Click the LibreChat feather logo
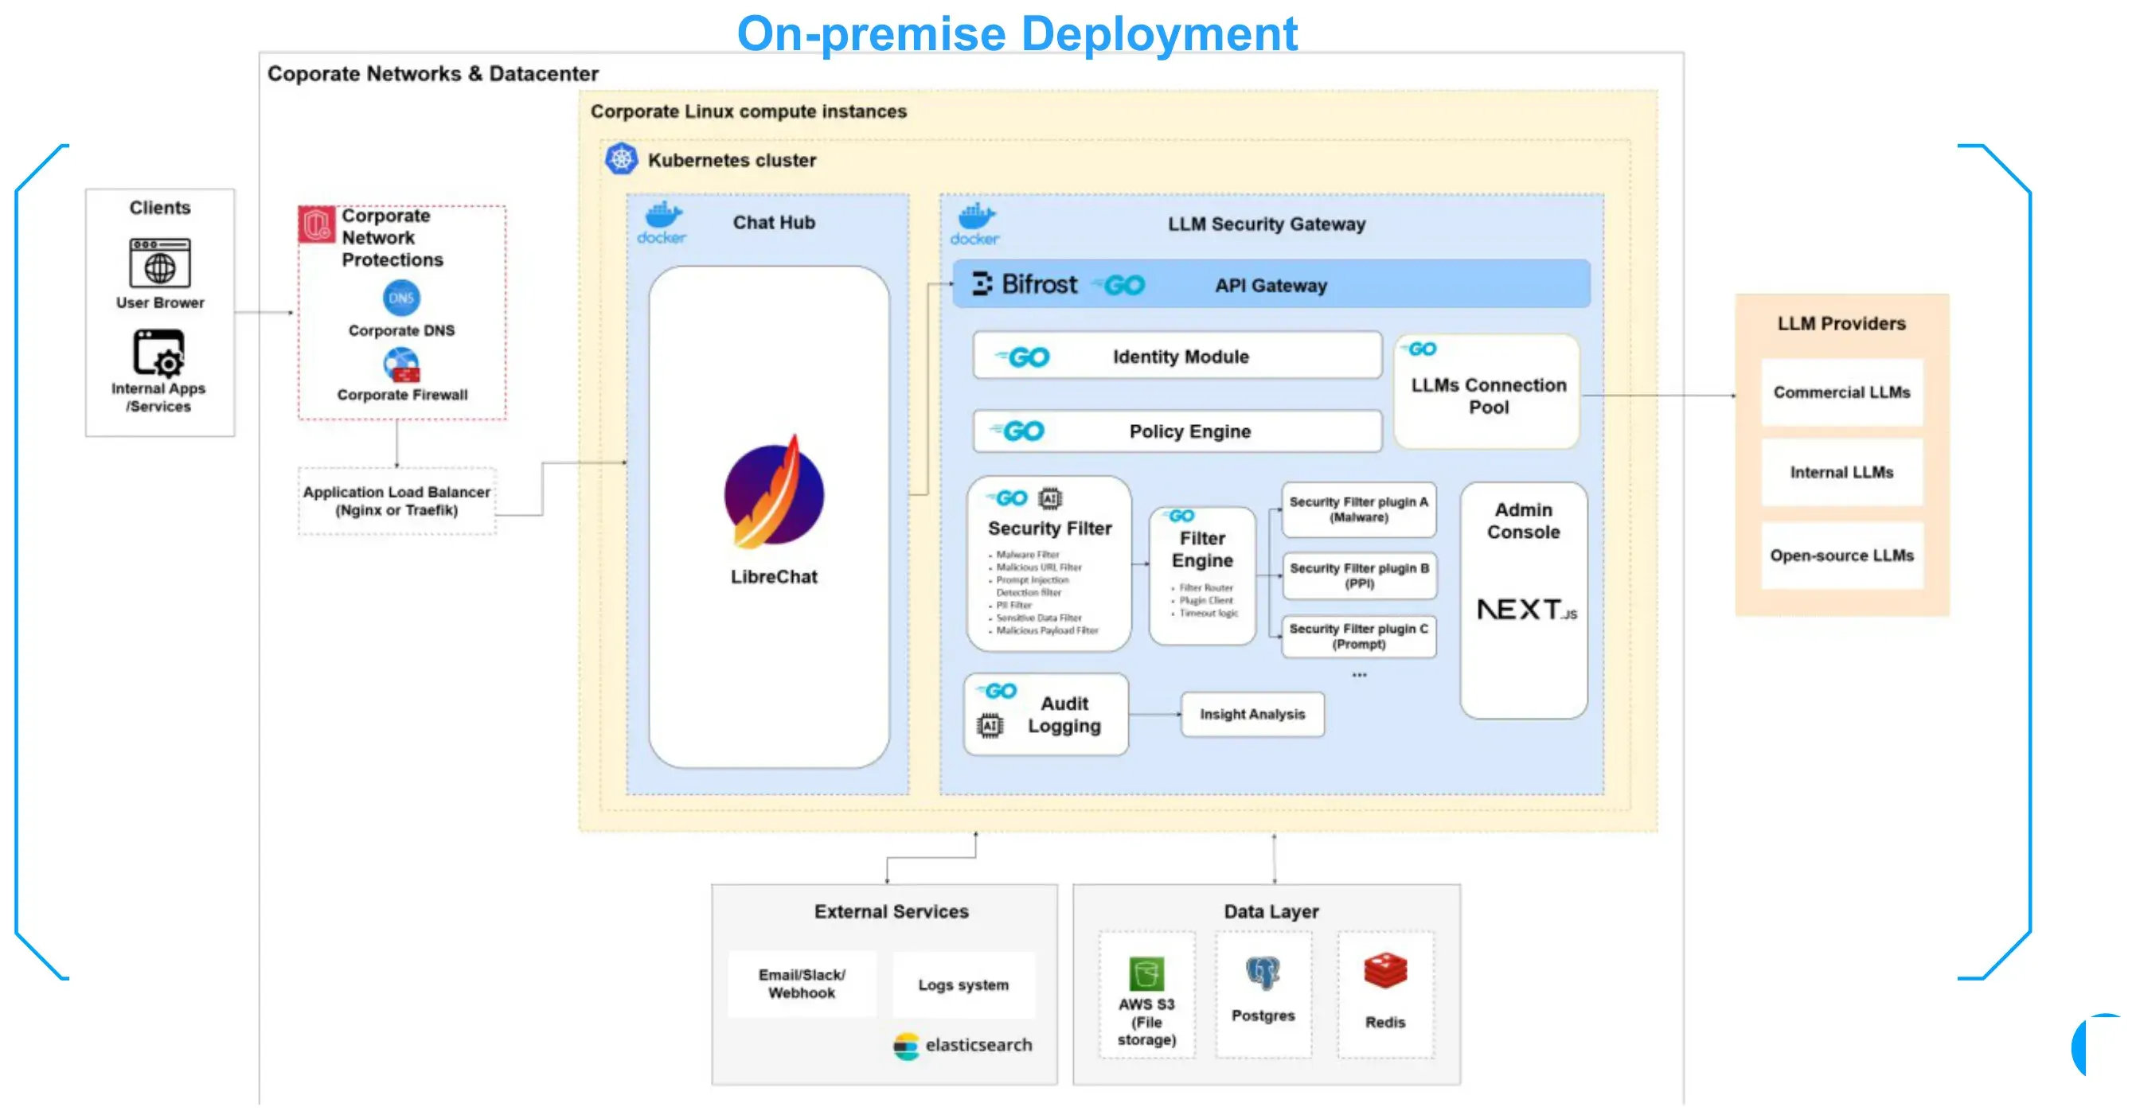Screen dimensions: 2136x1119 tap(774, 493)
